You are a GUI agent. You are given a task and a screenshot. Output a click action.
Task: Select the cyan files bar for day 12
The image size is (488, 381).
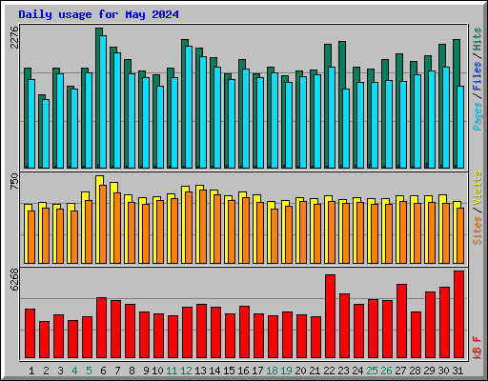[189, 107]
